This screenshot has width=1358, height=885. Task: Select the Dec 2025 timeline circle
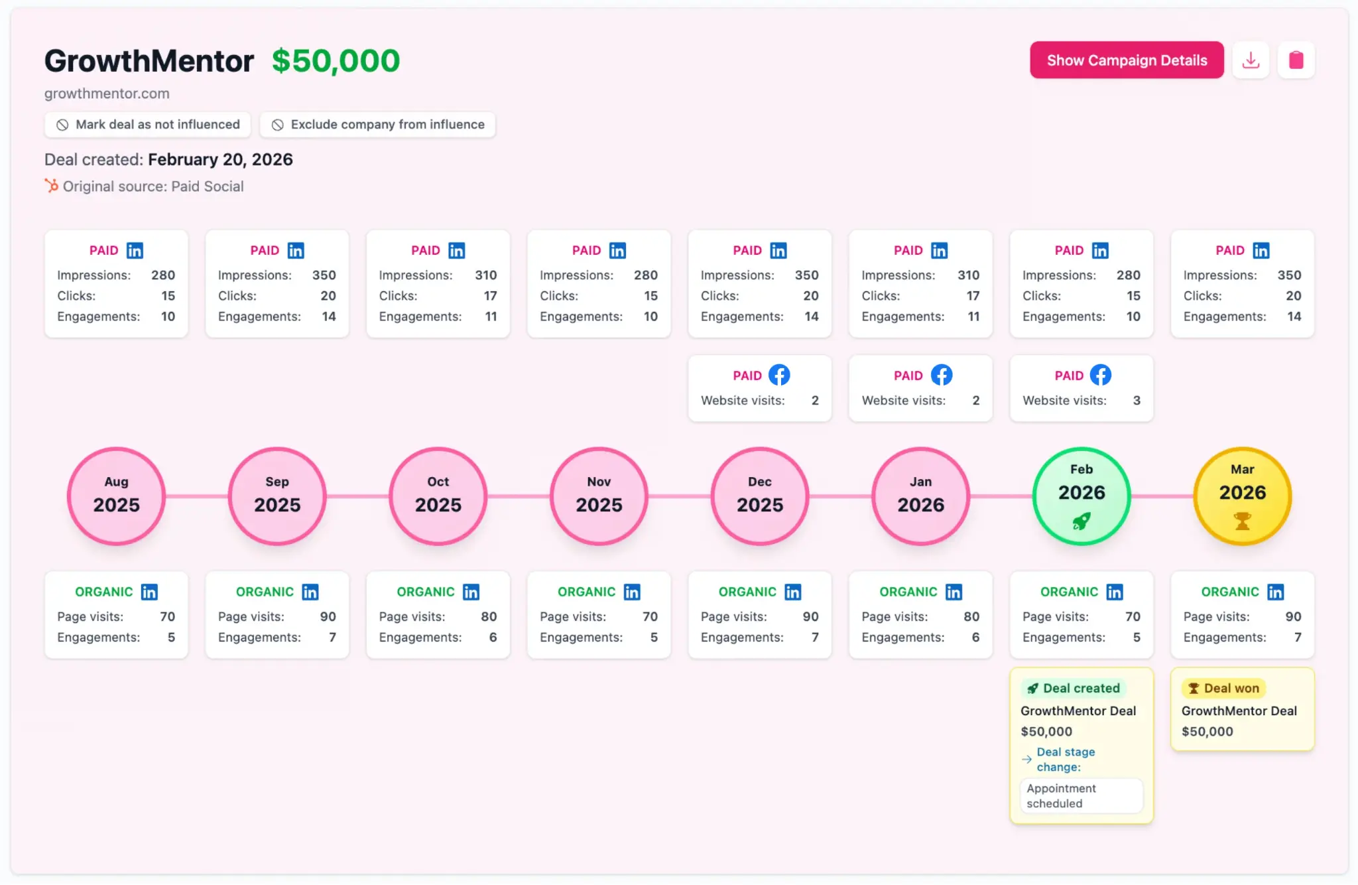point(760,496)
